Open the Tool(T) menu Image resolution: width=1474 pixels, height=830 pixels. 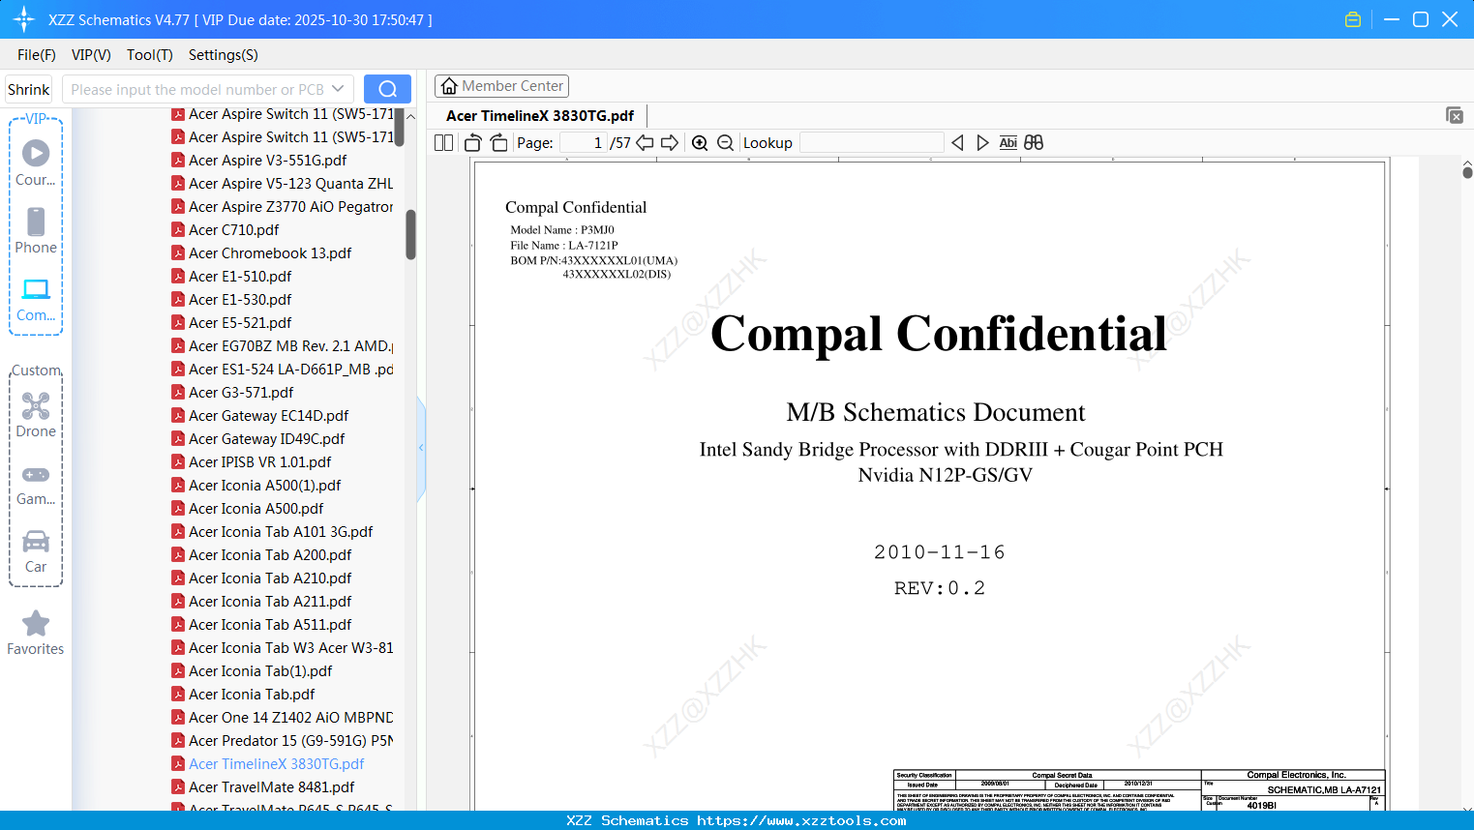click(150, 55)
